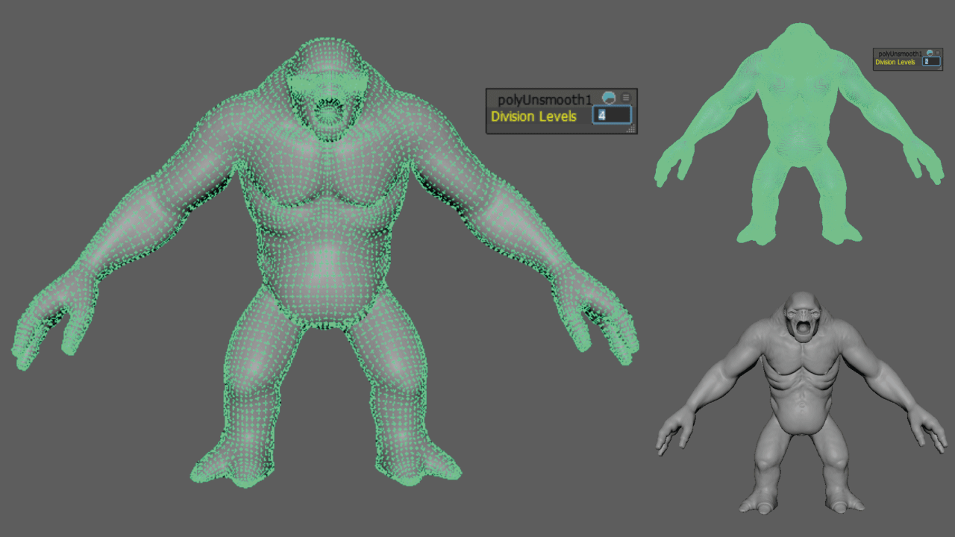Viewport: 955px width, 537px height.
Task: Click the small panel's Division Levels label
Action: pos(895,62)
